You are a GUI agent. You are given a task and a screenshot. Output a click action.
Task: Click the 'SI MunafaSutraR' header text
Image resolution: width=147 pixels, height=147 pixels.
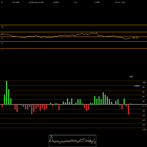(36, 2)
